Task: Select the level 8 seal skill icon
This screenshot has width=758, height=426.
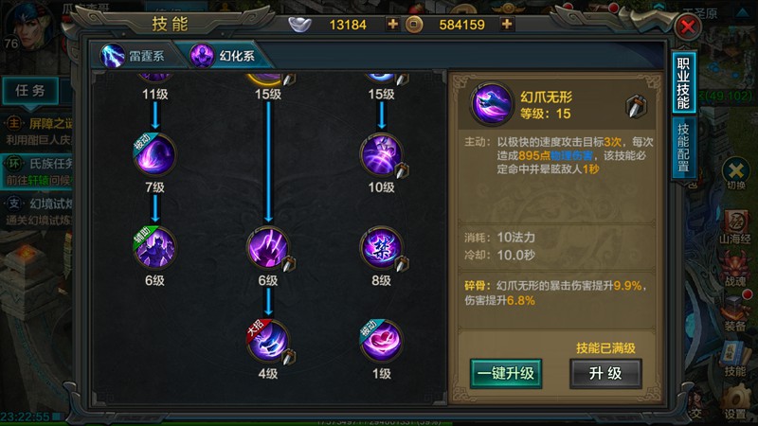Action: [x=381, y=248]
